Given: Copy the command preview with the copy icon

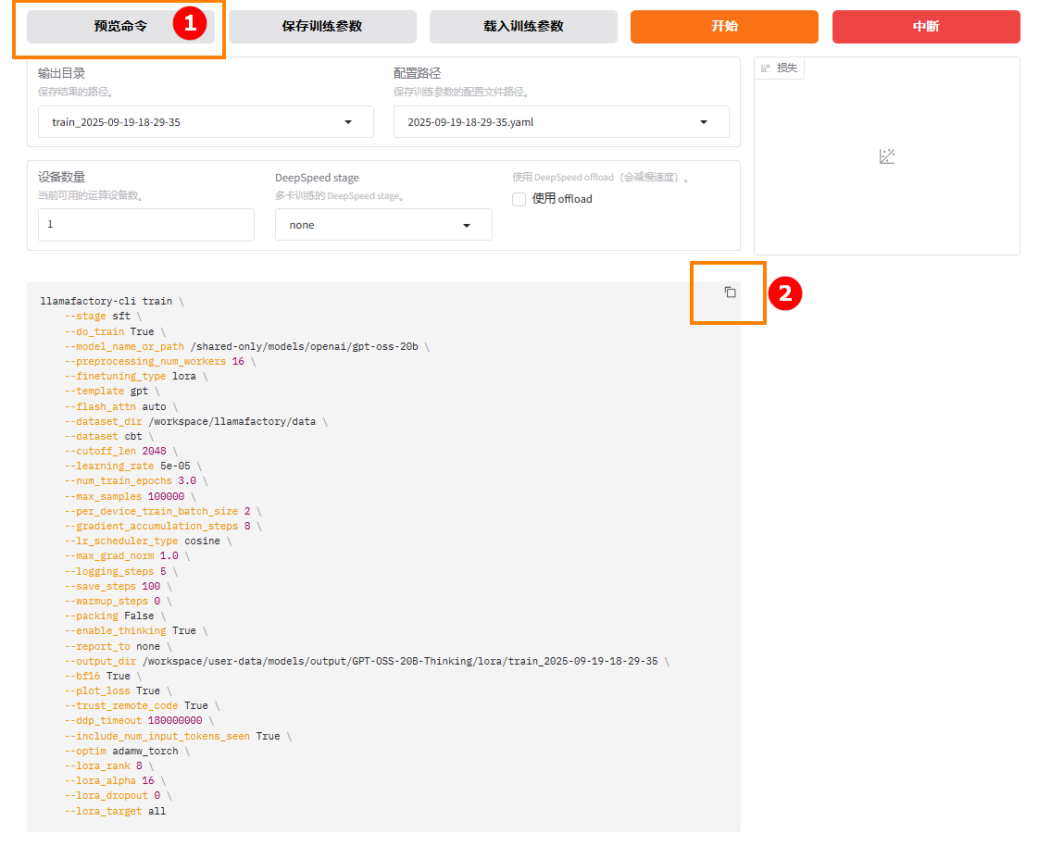Looking at the screenshot, I should point(730,292).
